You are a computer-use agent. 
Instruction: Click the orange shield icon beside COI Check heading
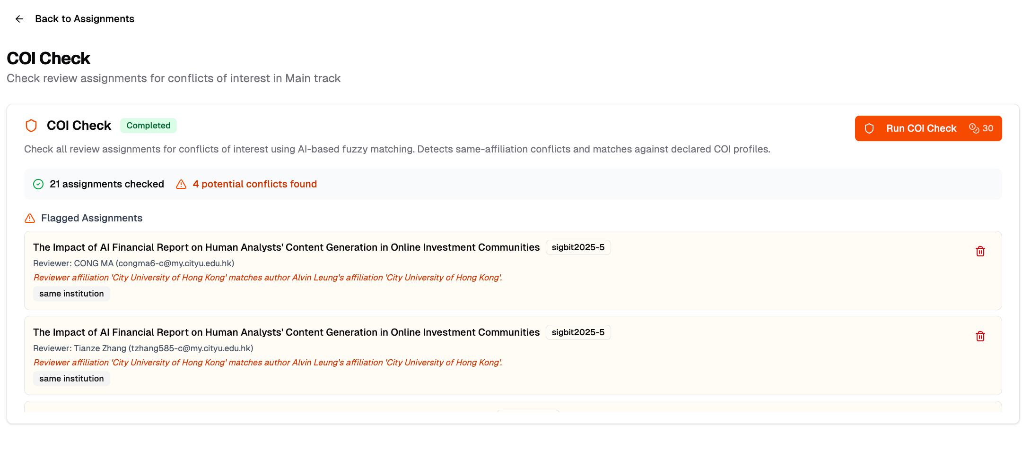[31, 126]
